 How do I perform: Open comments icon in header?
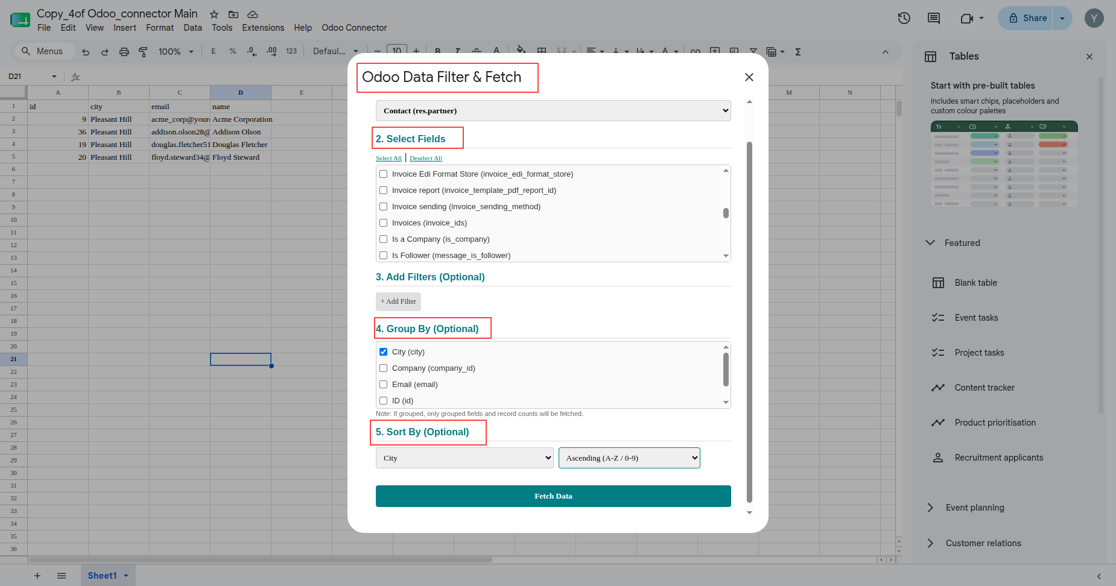[x=934, y=18]
